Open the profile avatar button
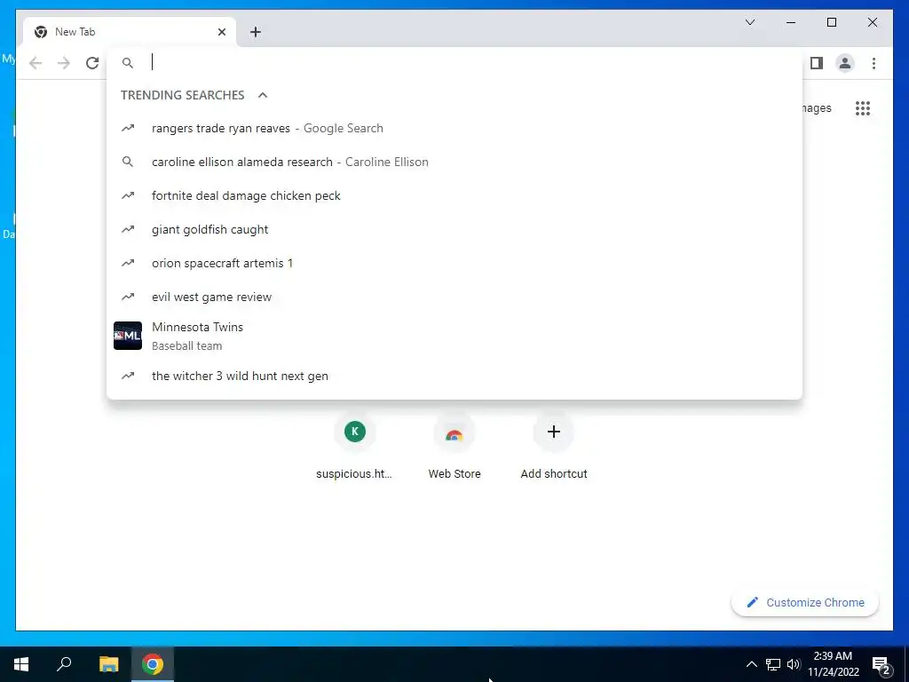The height and width of the screenshot is (682, 909). 845,63
